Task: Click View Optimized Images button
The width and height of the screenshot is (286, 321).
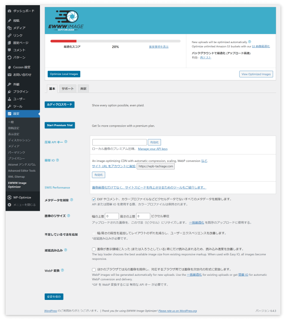Action: [x=256, y=74]
